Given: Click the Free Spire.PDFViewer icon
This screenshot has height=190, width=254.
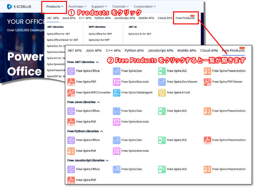Looking at the screenshot, I should (208, 82).
